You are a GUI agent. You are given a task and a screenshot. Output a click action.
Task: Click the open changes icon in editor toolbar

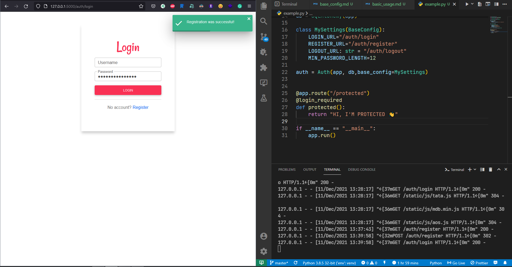tap(480, 4)
